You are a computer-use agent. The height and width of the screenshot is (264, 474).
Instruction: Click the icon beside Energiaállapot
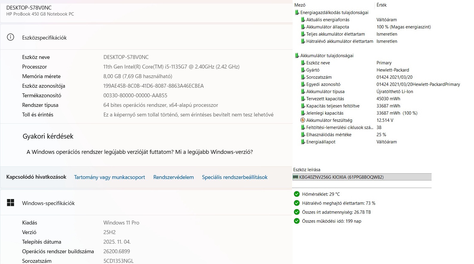coord(303,142)
